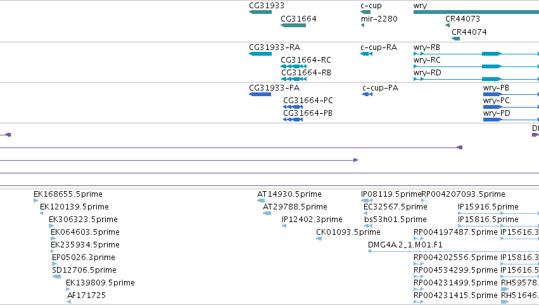539x305 pixels.
Task: Click protein label CG31664-PB
Action: (308, 113)
